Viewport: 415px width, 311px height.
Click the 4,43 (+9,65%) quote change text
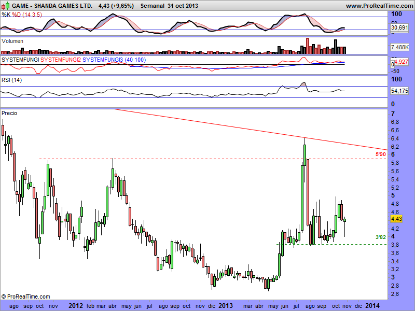pos(116,6)
